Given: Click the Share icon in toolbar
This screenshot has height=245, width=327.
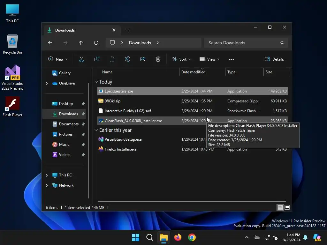Looking at the screenshot, I should point(143,59).
